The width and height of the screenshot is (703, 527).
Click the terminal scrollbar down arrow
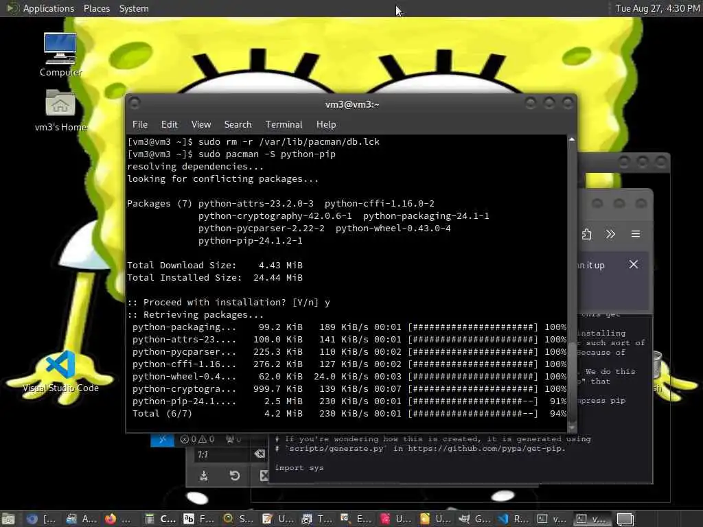coord(572,428)
